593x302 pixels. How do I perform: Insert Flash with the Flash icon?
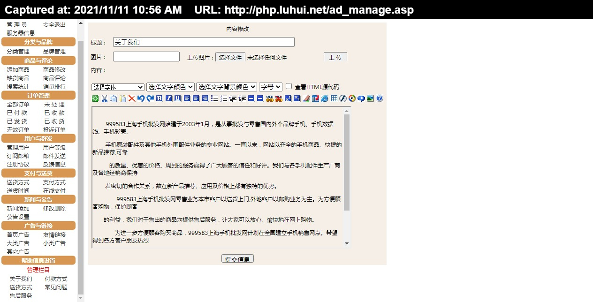[x=342, y=98]
